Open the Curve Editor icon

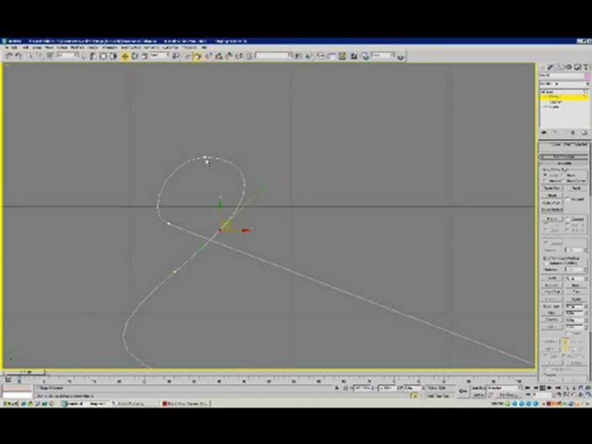click(332, 56)
